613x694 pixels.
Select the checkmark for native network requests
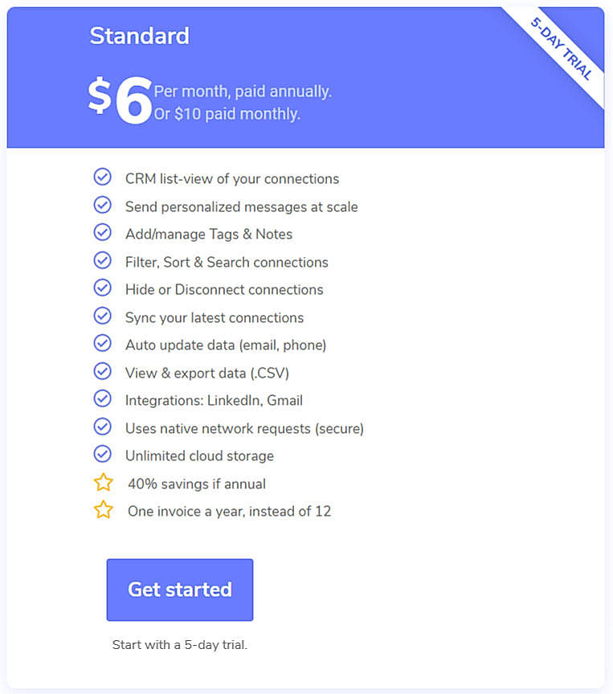point(103,427)
